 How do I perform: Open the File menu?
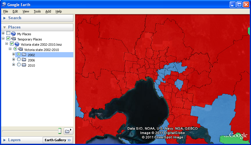coord(6,11)
